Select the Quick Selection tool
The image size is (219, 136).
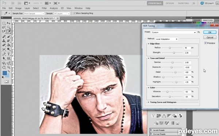(9, 27)
